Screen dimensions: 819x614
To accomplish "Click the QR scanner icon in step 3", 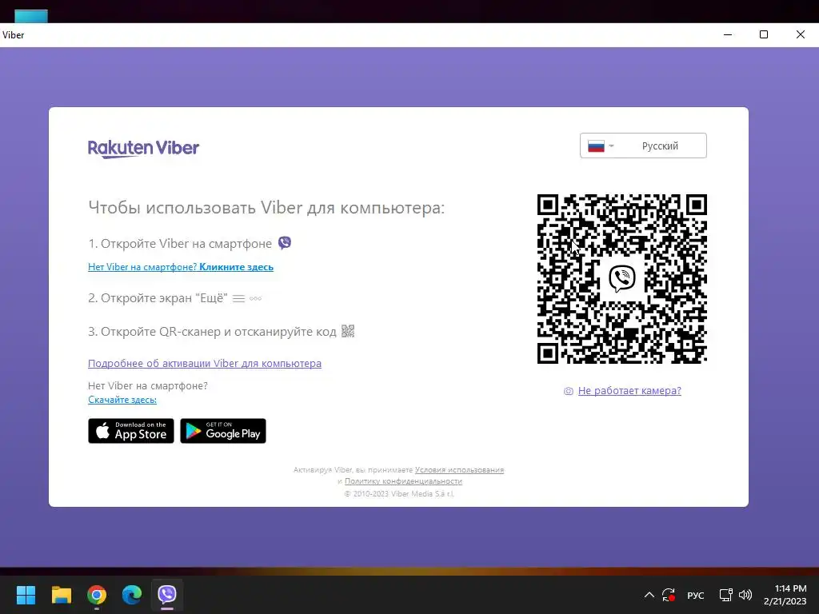I will click(x=348, y=331).
